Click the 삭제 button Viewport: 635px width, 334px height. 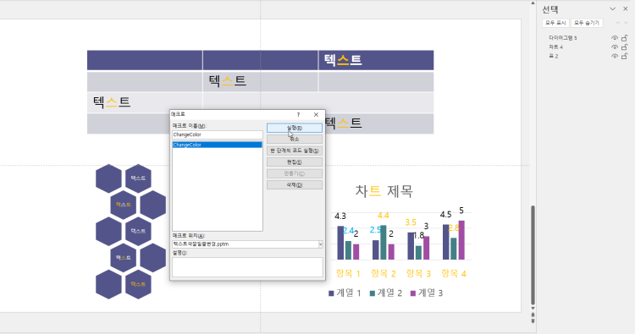295,185
